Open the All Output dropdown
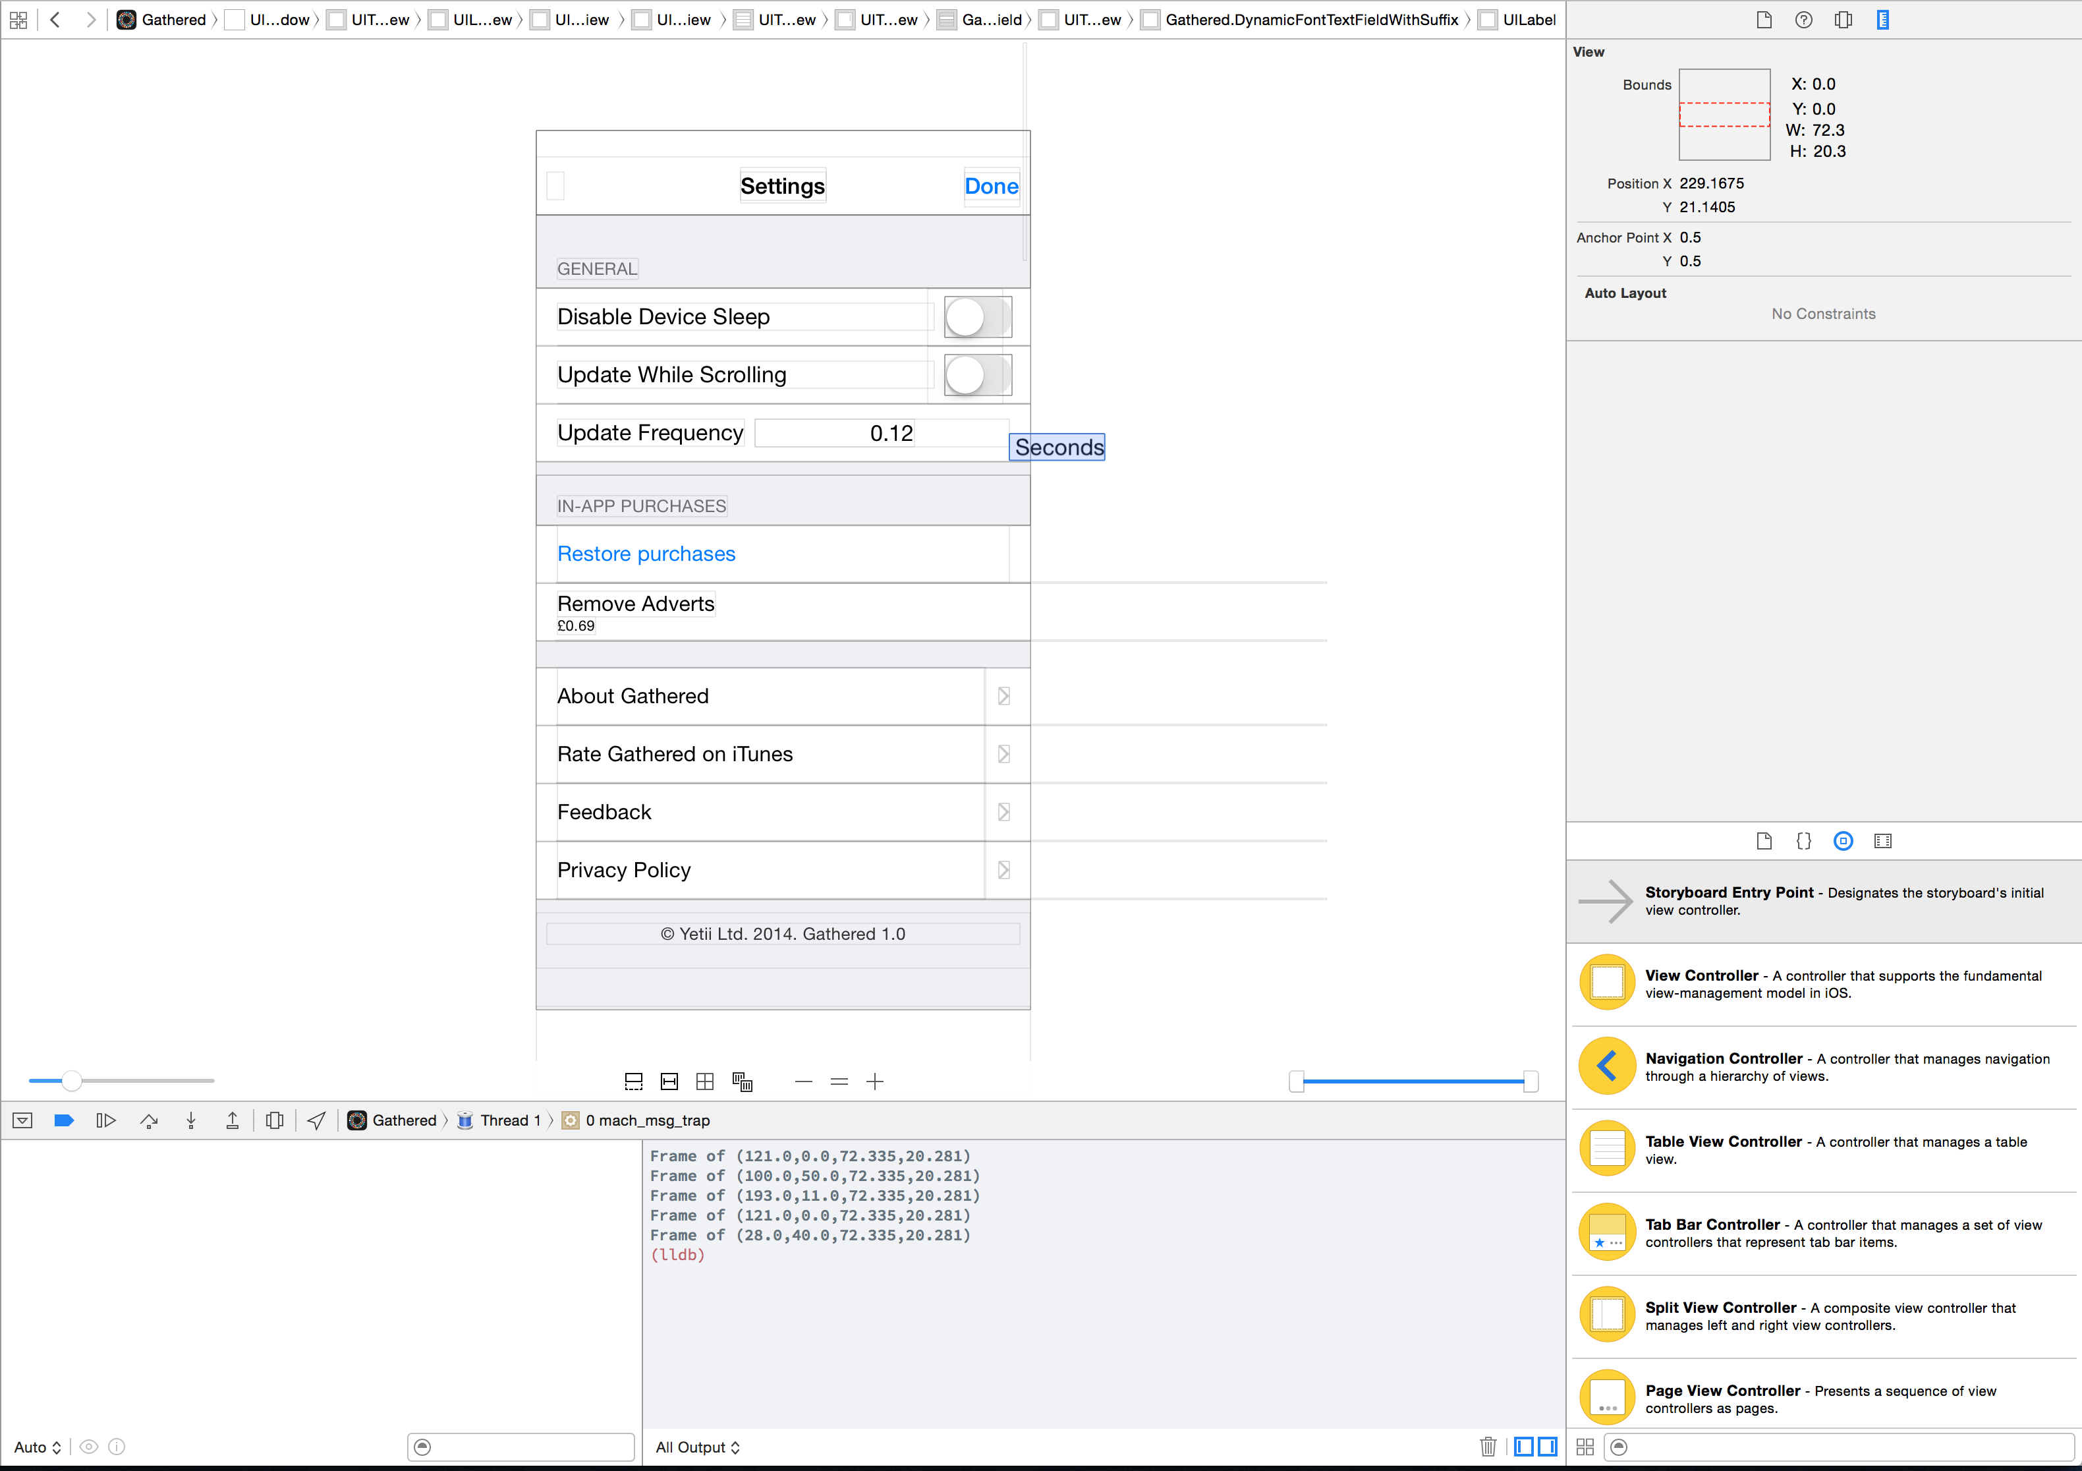Viewport: 2082px width, 1471px height. tap(697, 1447)
